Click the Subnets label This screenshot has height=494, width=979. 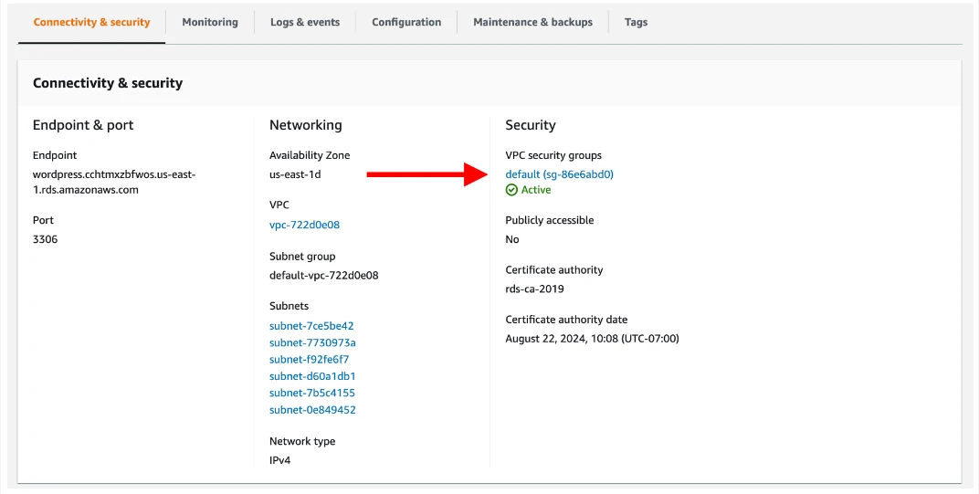[289, 306]
